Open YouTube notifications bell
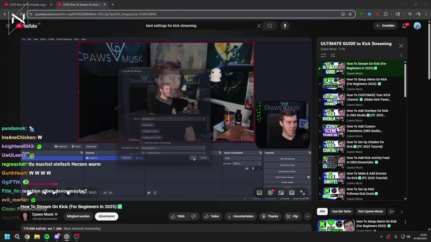 pyautogui.click(x=405, y=26)
